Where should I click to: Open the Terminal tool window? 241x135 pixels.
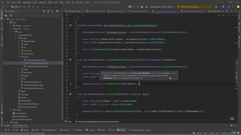pos(90,130)
